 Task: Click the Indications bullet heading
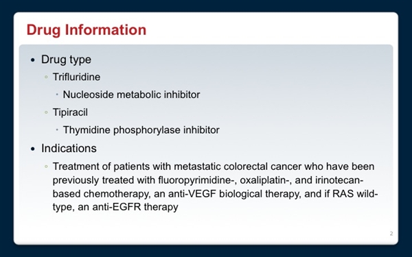click(69, 149)
